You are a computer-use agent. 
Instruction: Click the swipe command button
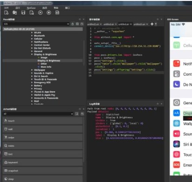point(42,138)
